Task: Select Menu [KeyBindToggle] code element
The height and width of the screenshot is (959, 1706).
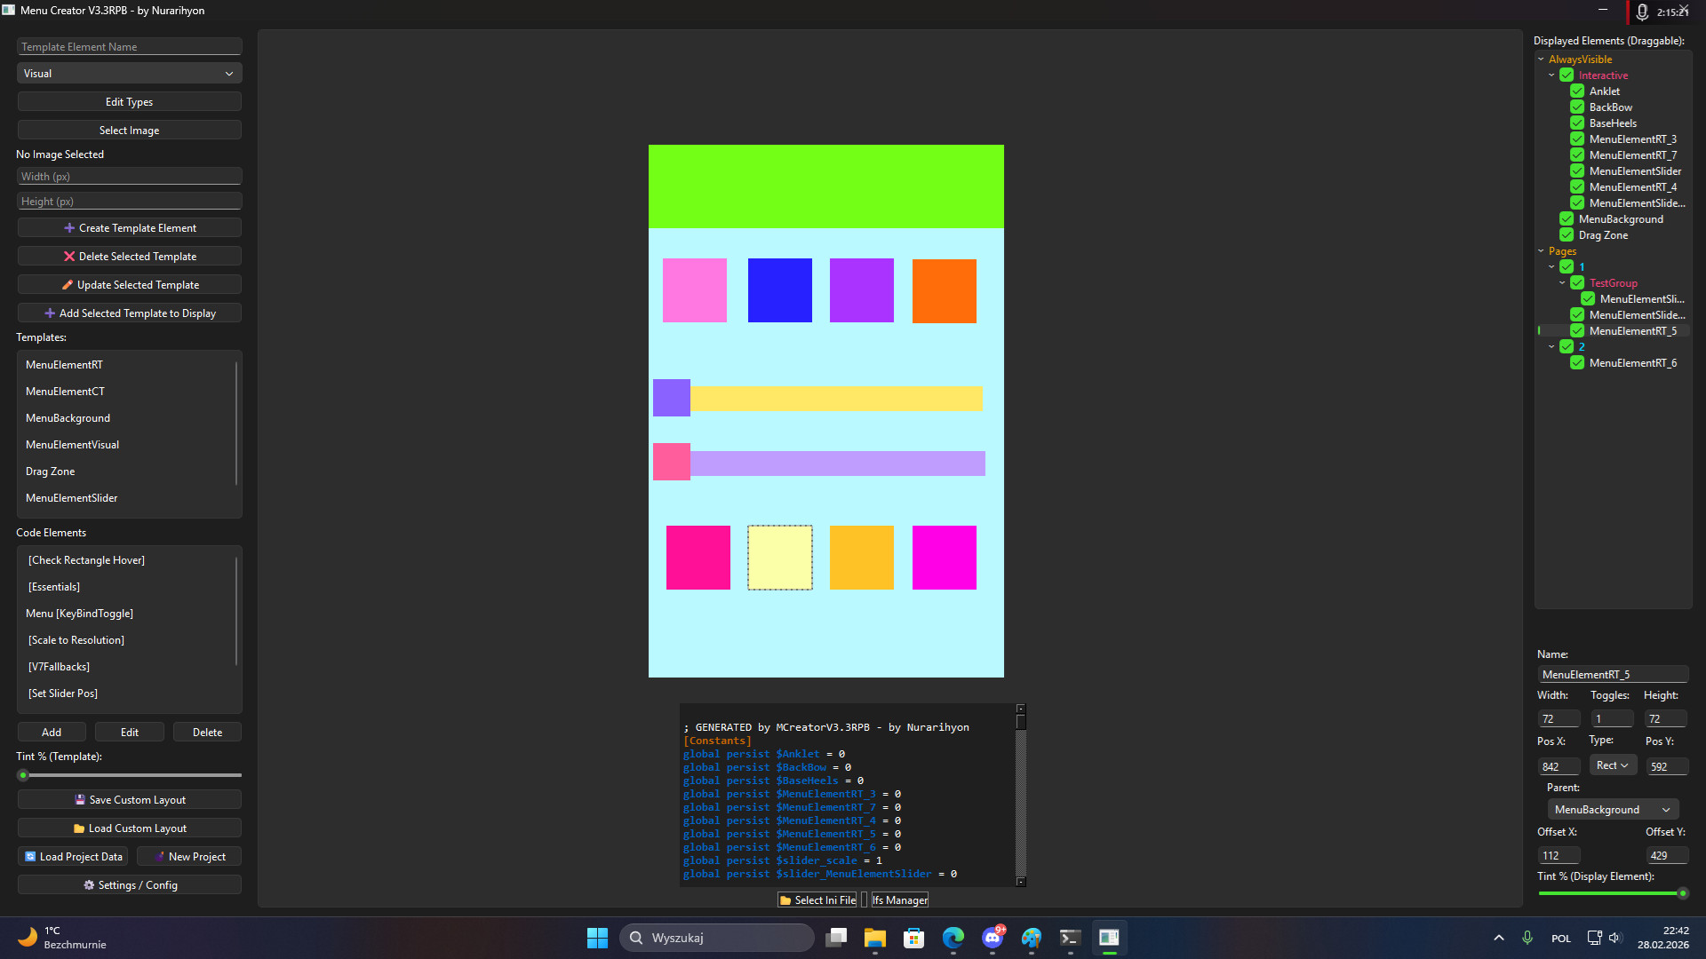Action: click(x=126, y=614)
